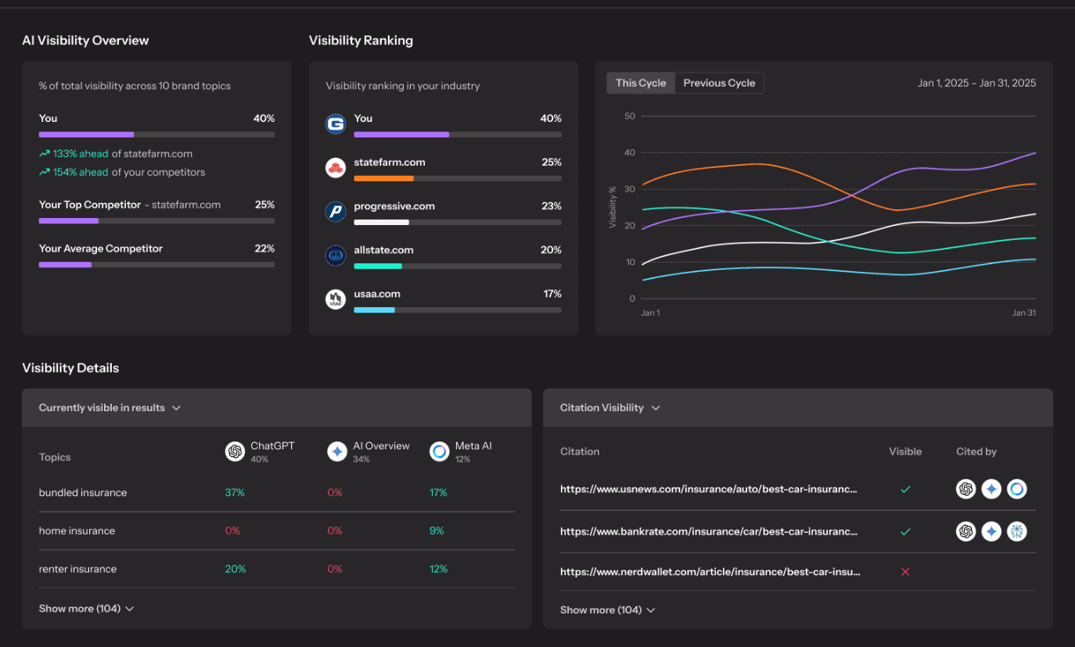1075x647 pixels.
Task: Click the usaa.com logo in the ranking list
Action: (336, 298)
